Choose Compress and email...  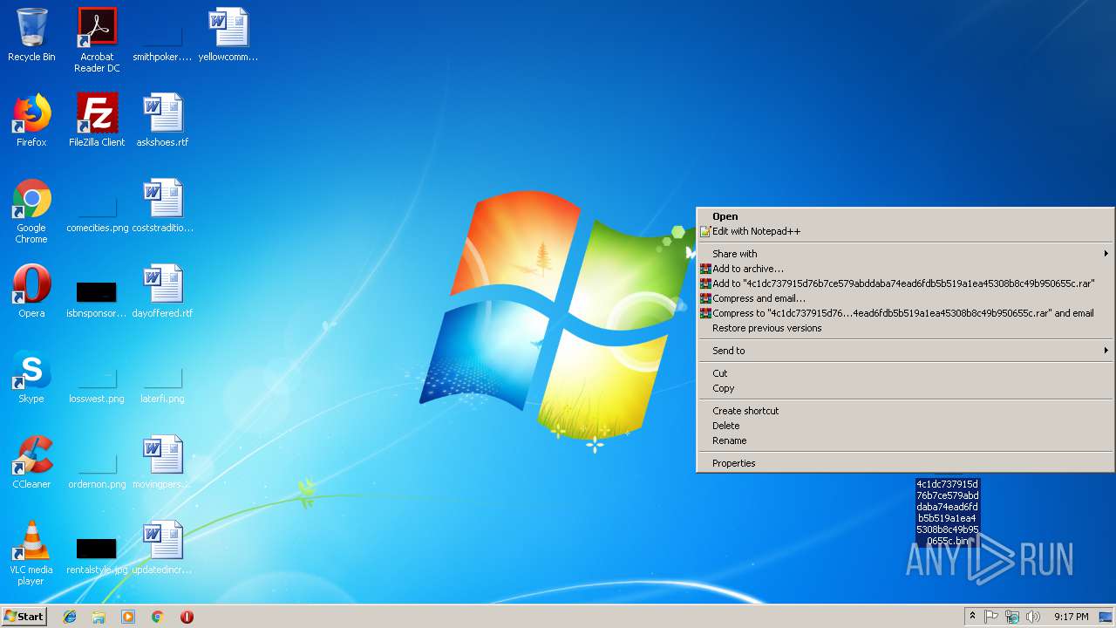[905, 298]
